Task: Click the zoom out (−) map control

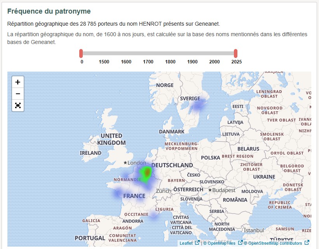Action: [17, 94]
